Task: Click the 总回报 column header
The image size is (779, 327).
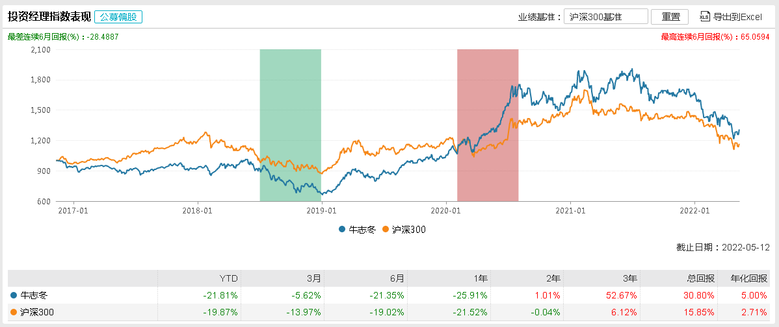Action: (x=703, y=278)
